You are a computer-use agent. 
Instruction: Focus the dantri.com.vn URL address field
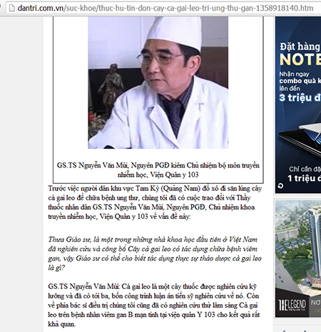click(x=164, y=8)
